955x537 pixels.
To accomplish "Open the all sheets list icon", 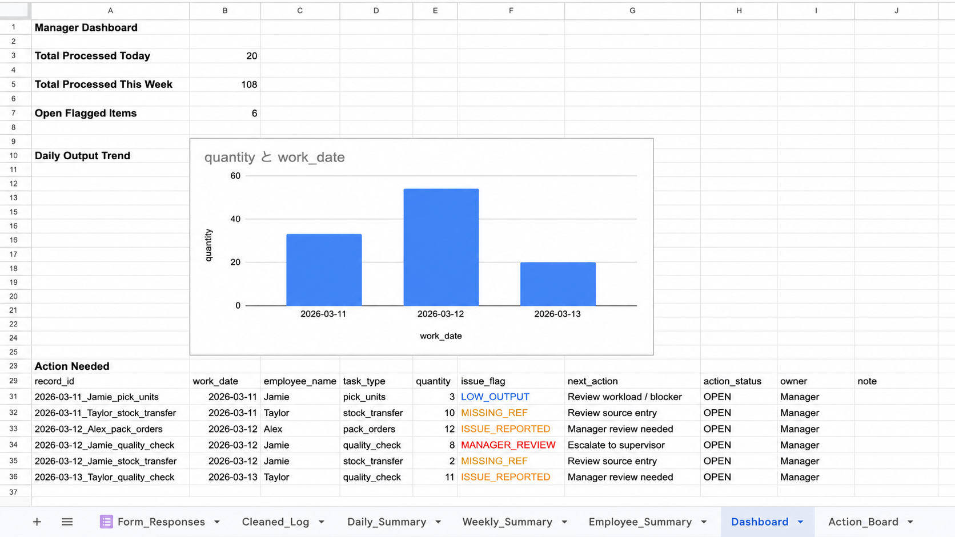I will point(67,522).
